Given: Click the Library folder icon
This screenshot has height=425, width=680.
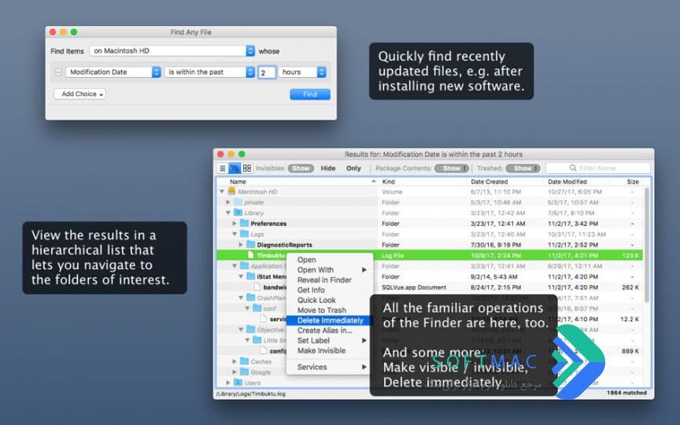Looking at the screenshot, I should pos(238,213).
